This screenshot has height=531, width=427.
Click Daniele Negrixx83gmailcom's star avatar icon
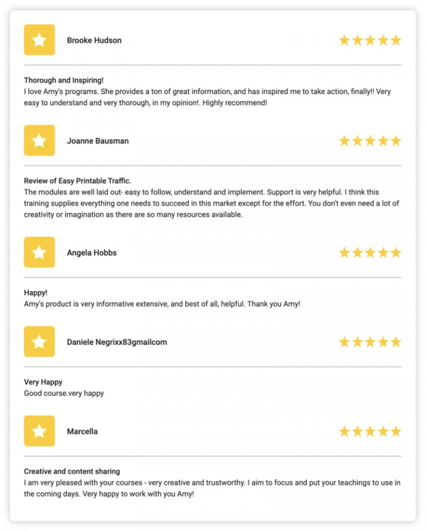tap(39, 342)
